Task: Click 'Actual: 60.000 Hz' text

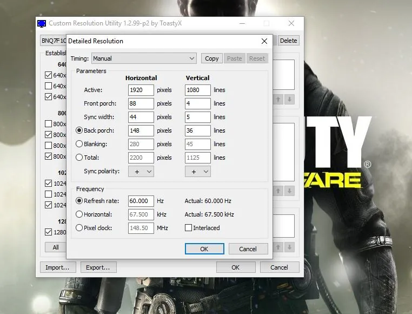Action: click(x=208, y=201)
